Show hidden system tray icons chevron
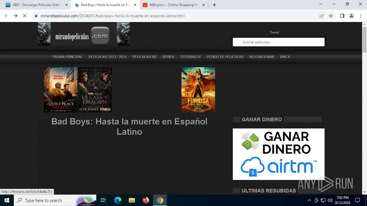 (x=309, y=200)
